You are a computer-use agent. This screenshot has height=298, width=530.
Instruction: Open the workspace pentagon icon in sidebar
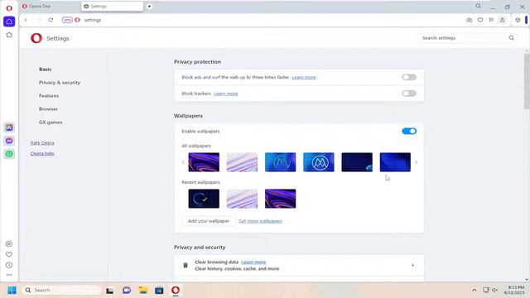[x=9, y=35]
